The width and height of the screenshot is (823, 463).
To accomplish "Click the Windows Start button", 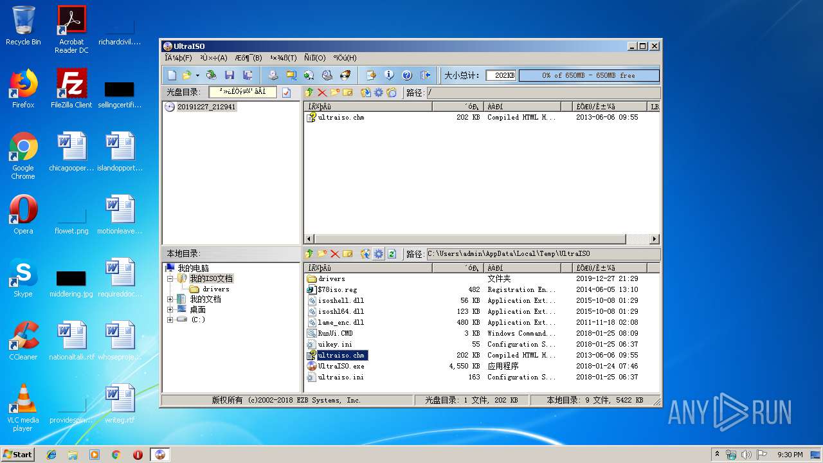I will pos(17,454).
